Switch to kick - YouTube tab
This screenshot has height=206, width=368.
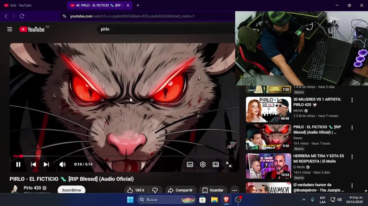coord(33,5)
